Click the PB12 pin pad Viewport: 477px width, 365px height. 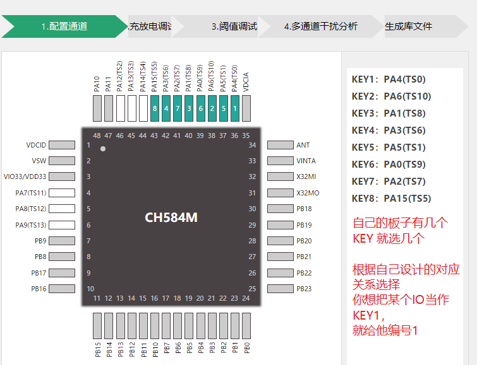coord(132,326)
